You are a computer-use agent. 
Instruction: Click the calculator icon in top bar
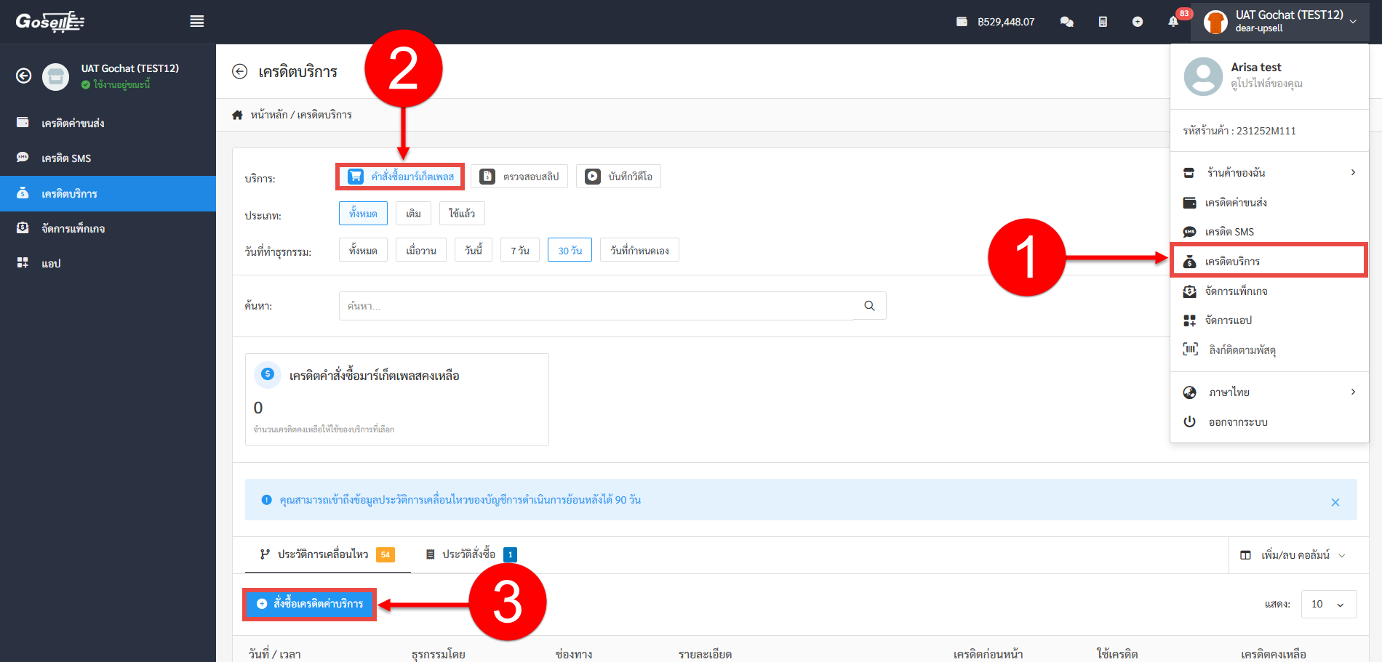coord(1103,22)
